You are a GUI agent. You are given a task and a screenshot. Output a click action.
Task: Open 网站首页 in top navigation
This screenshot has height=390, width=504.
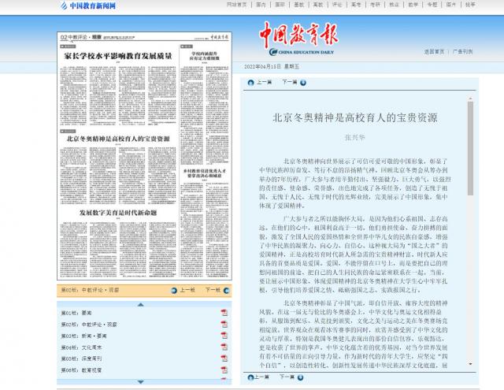[236, 5]
